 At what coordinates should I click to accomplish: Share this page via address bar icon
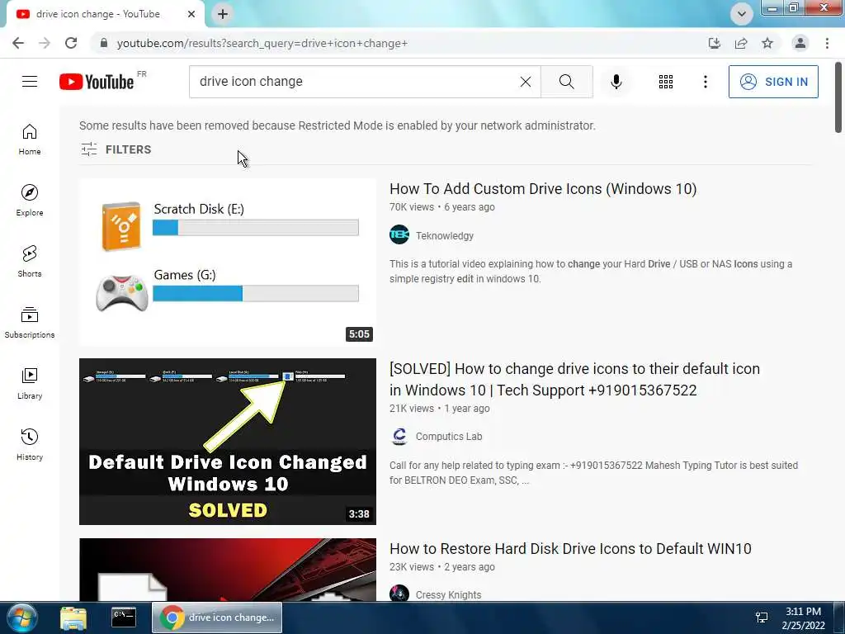click(x=741, y=43)
